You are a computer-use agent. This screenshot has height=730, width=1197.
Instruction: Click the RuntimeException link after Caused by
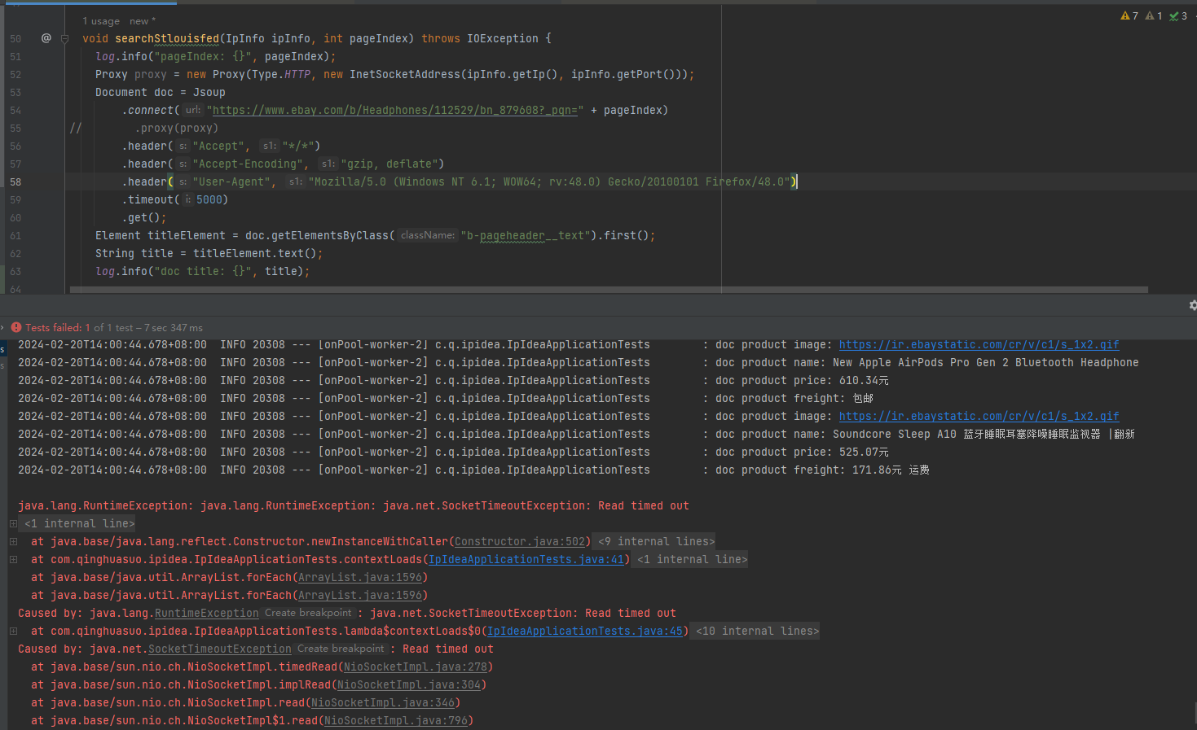click(x=206, y=613)
